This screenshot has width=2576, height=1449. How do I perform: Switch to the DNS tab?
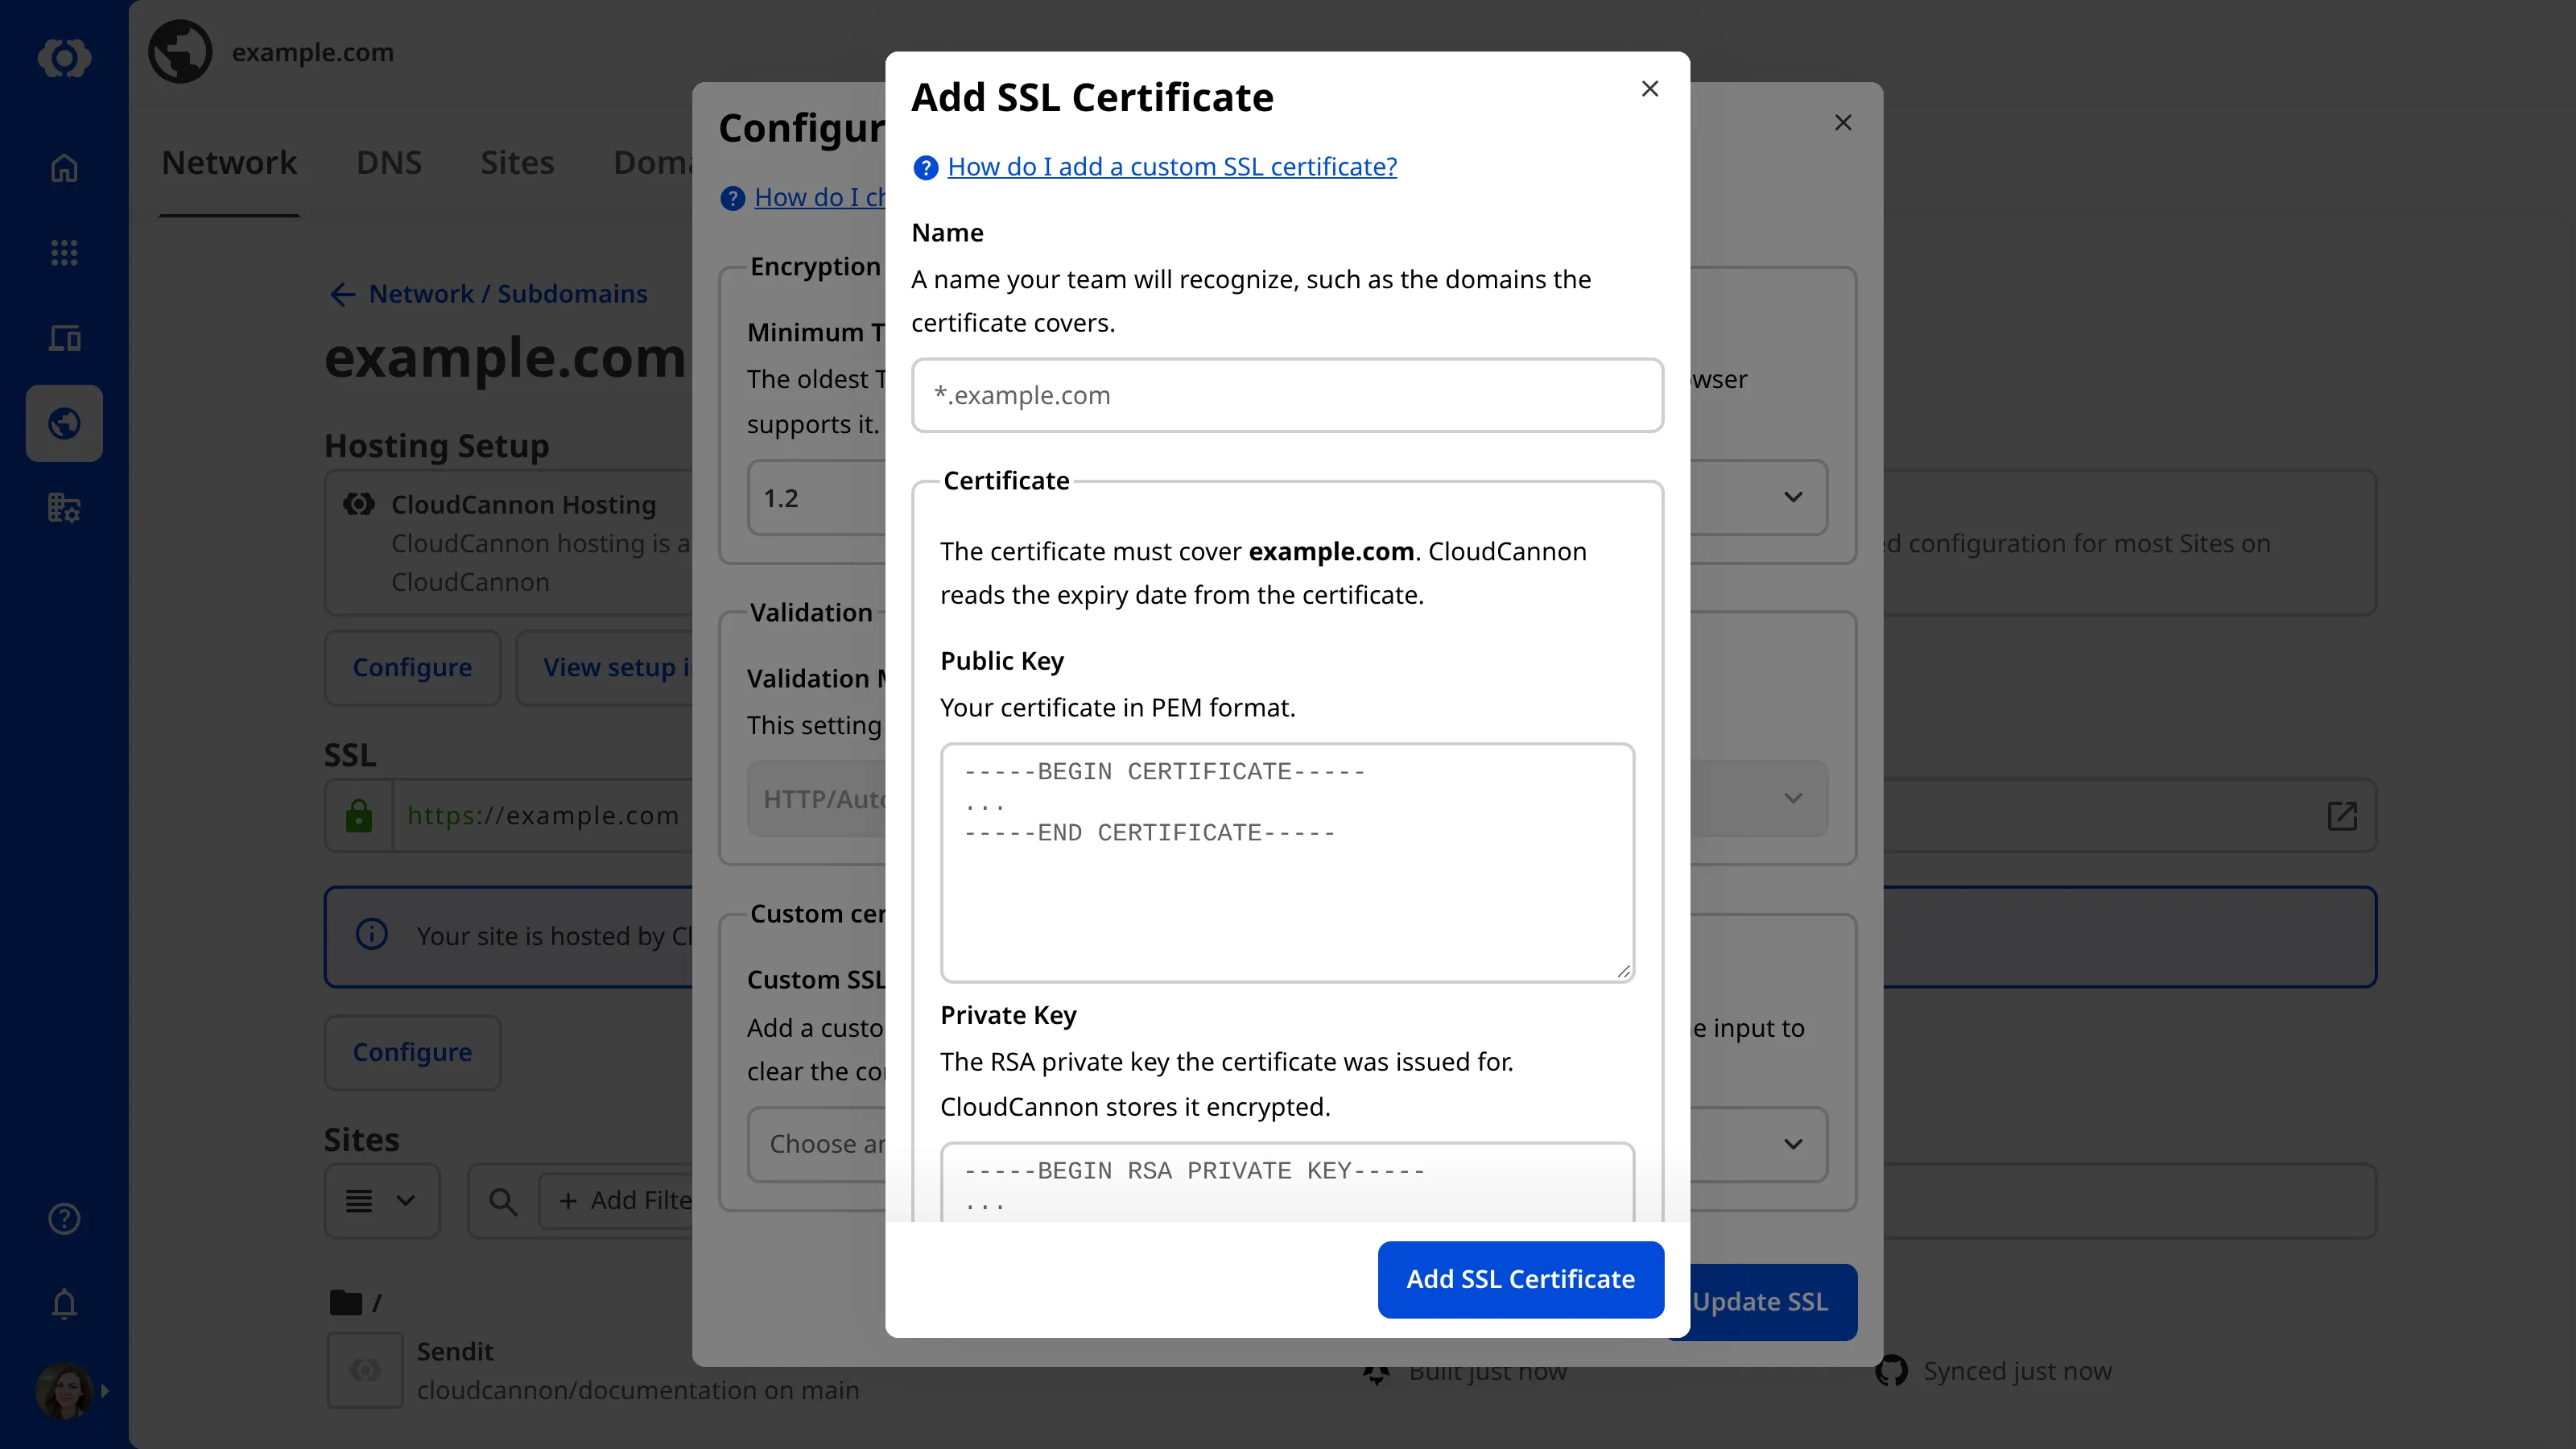click(x=389, y=163)
